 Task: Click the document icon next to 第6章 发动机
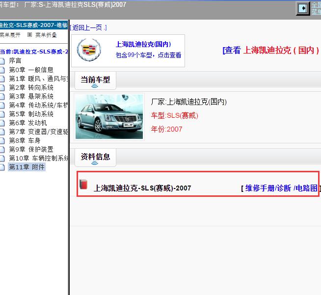[x=2, y=123]
